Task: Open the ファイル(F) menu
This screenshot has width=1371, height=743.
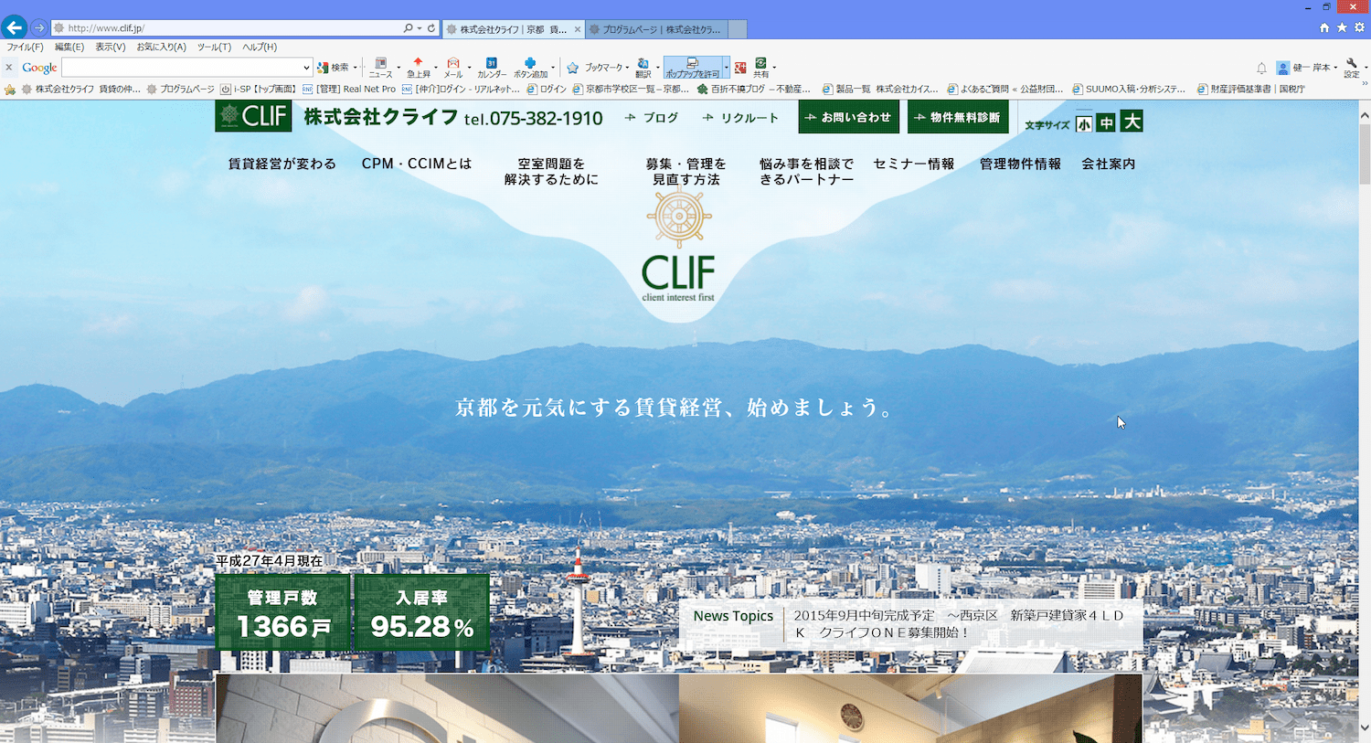Action: [x=25, y=48]
